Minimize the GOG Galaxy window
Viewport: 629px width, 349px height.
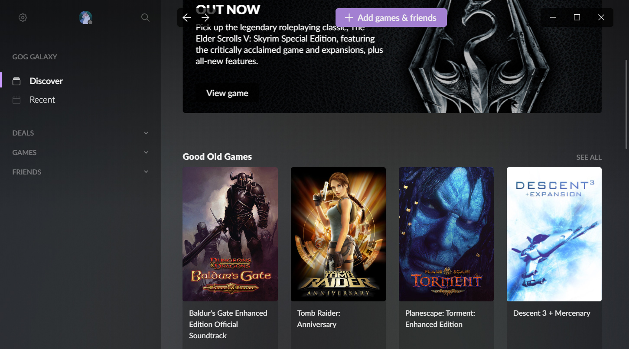click(x=553, y=18)
